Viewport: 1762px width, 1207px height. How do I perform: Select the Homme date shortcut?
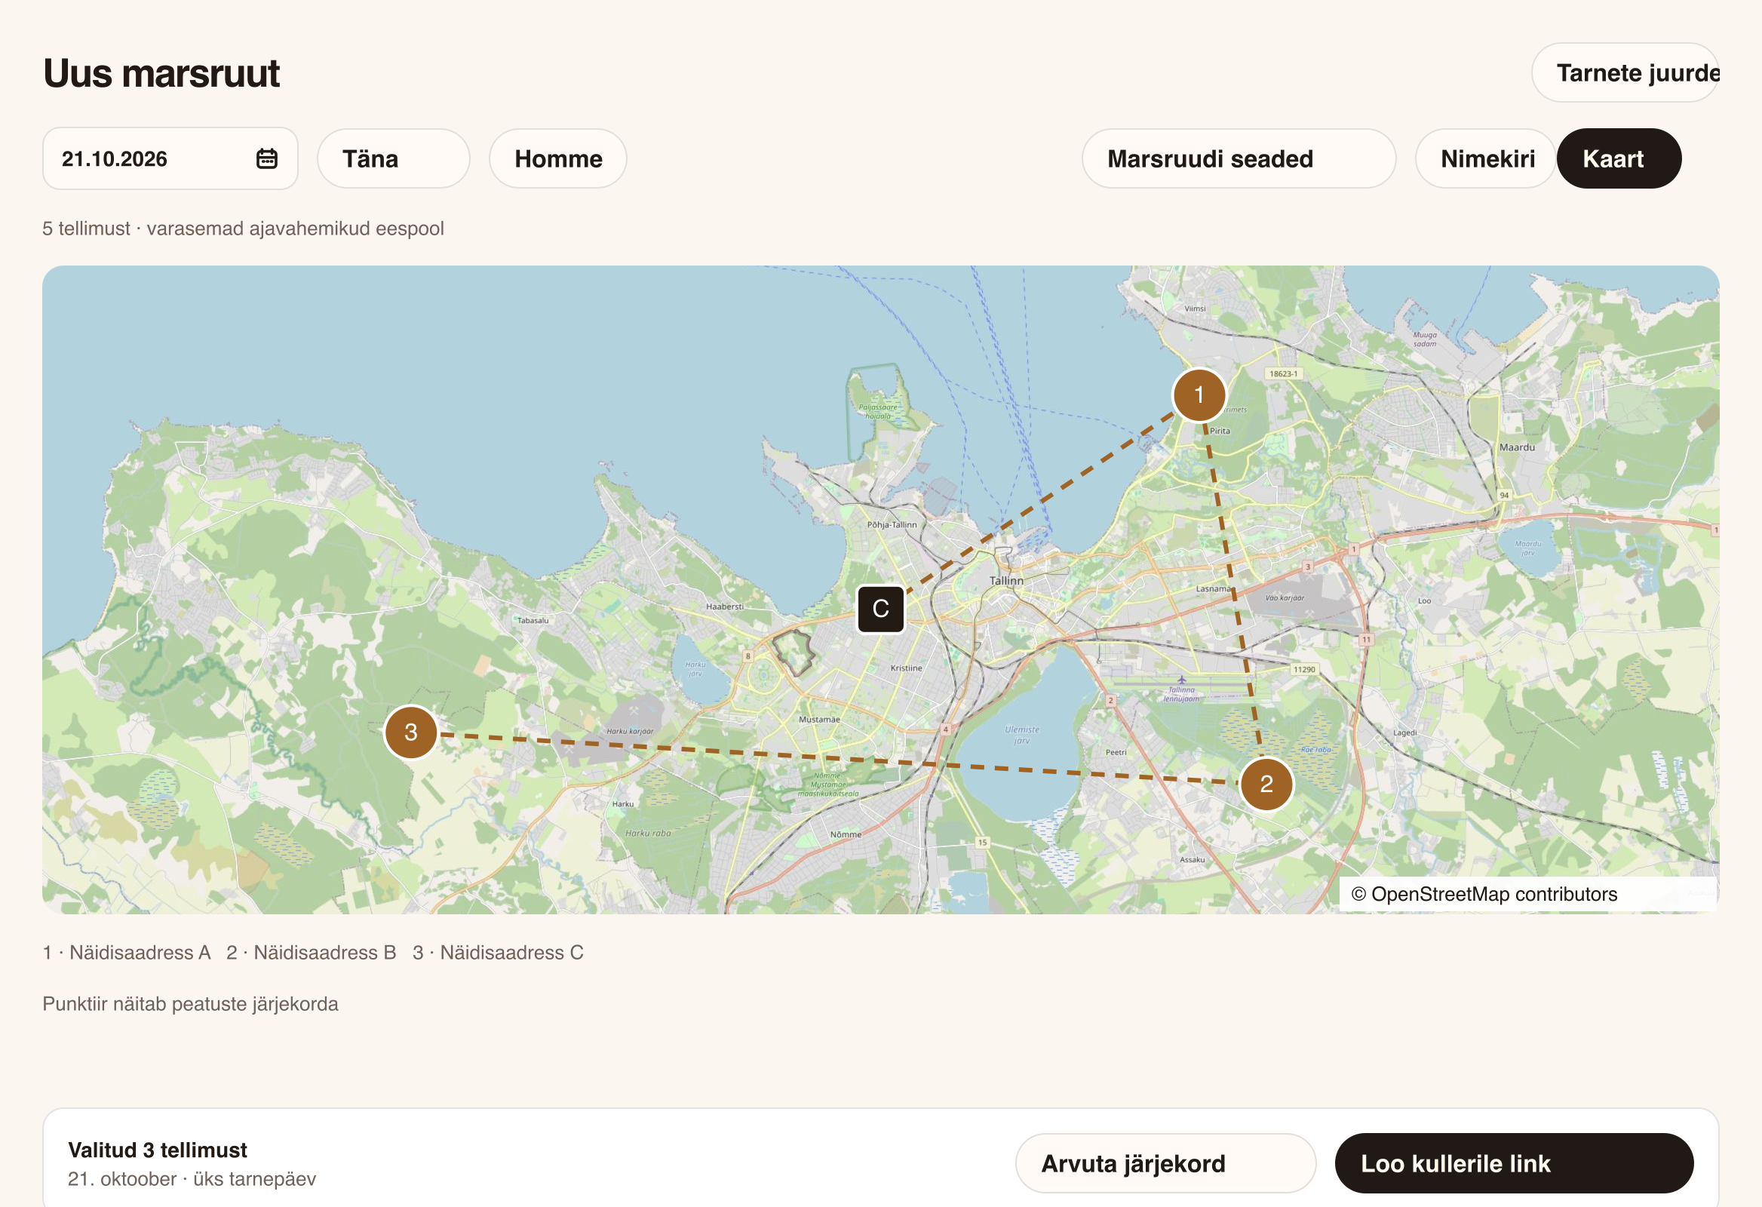558,158
